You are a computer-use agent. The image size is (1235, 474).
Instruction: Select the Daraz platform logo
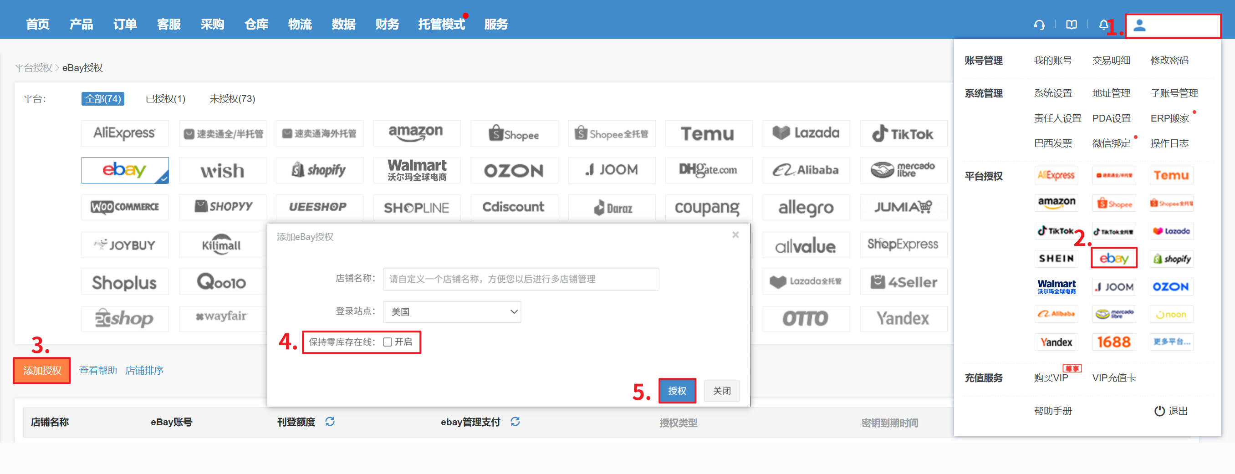tap(611, 207)
